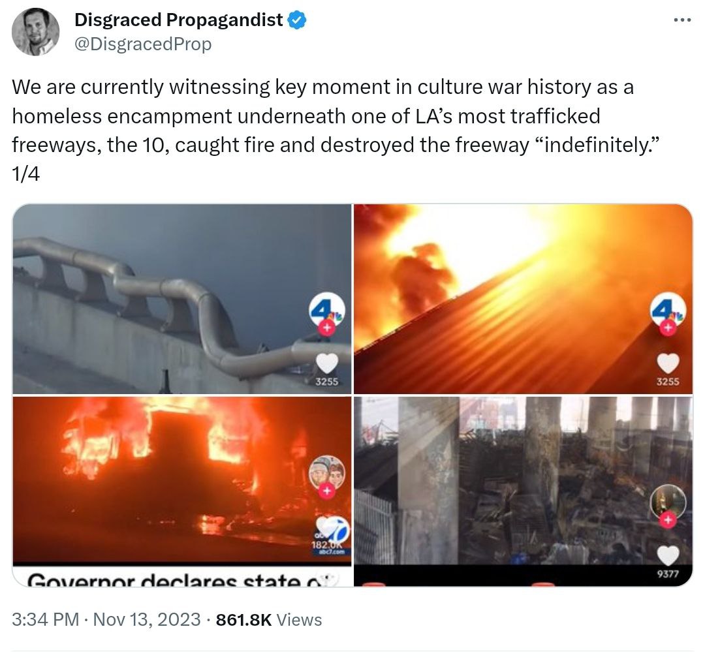
Task: Open the @DisgracedProp handle link
Action: click(143, 44)
